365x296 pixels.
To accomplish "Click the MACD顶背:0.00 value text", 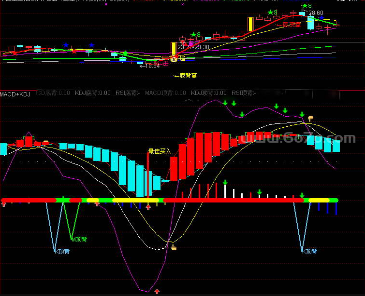I will [x=165, y=94].
